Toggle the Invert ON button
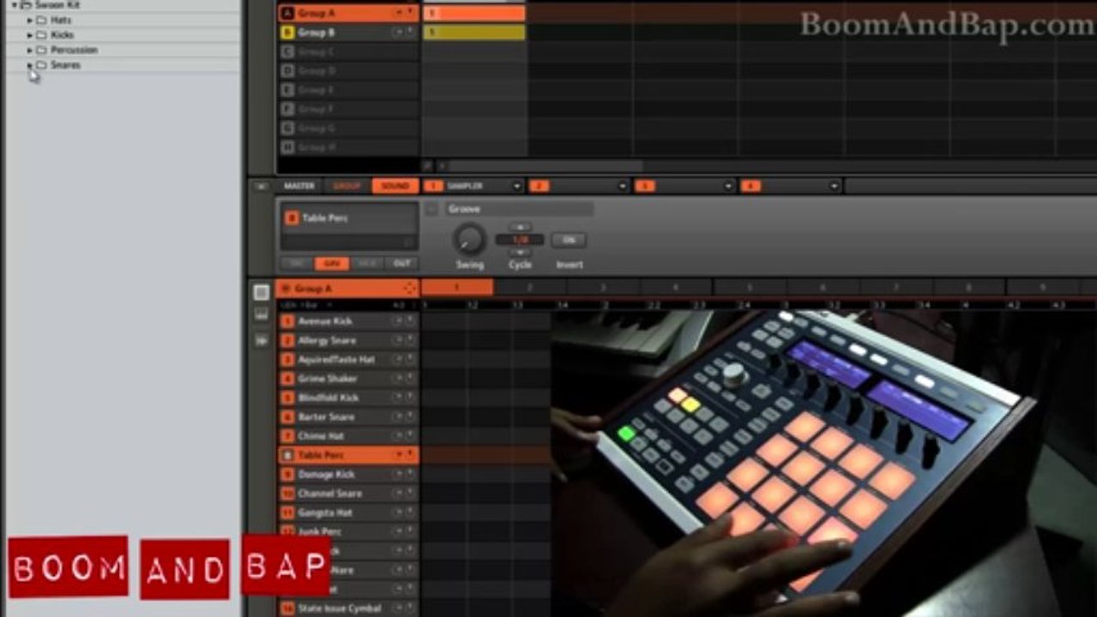 (569, 240)
